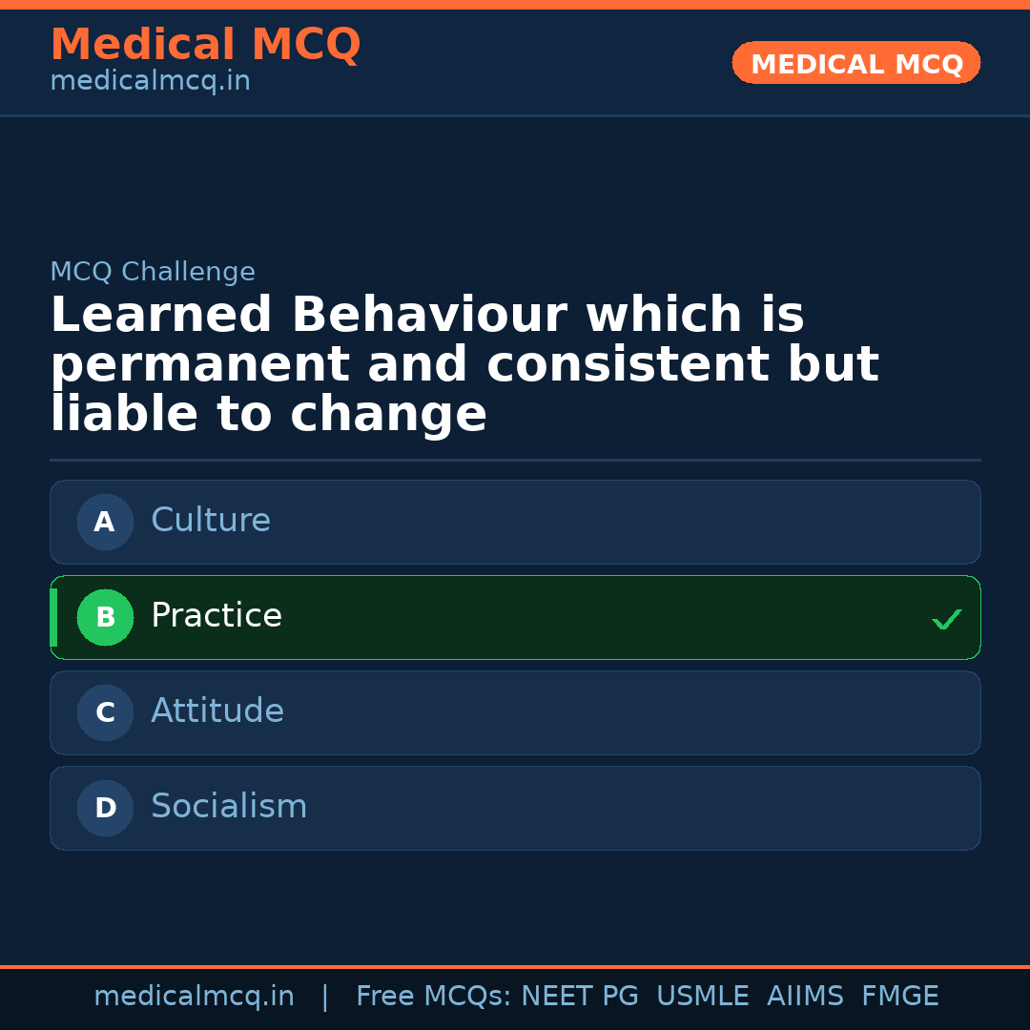Expand the MCQ Challenge section
This screenshot has height=1030, width=1030.
coord(153,272)
